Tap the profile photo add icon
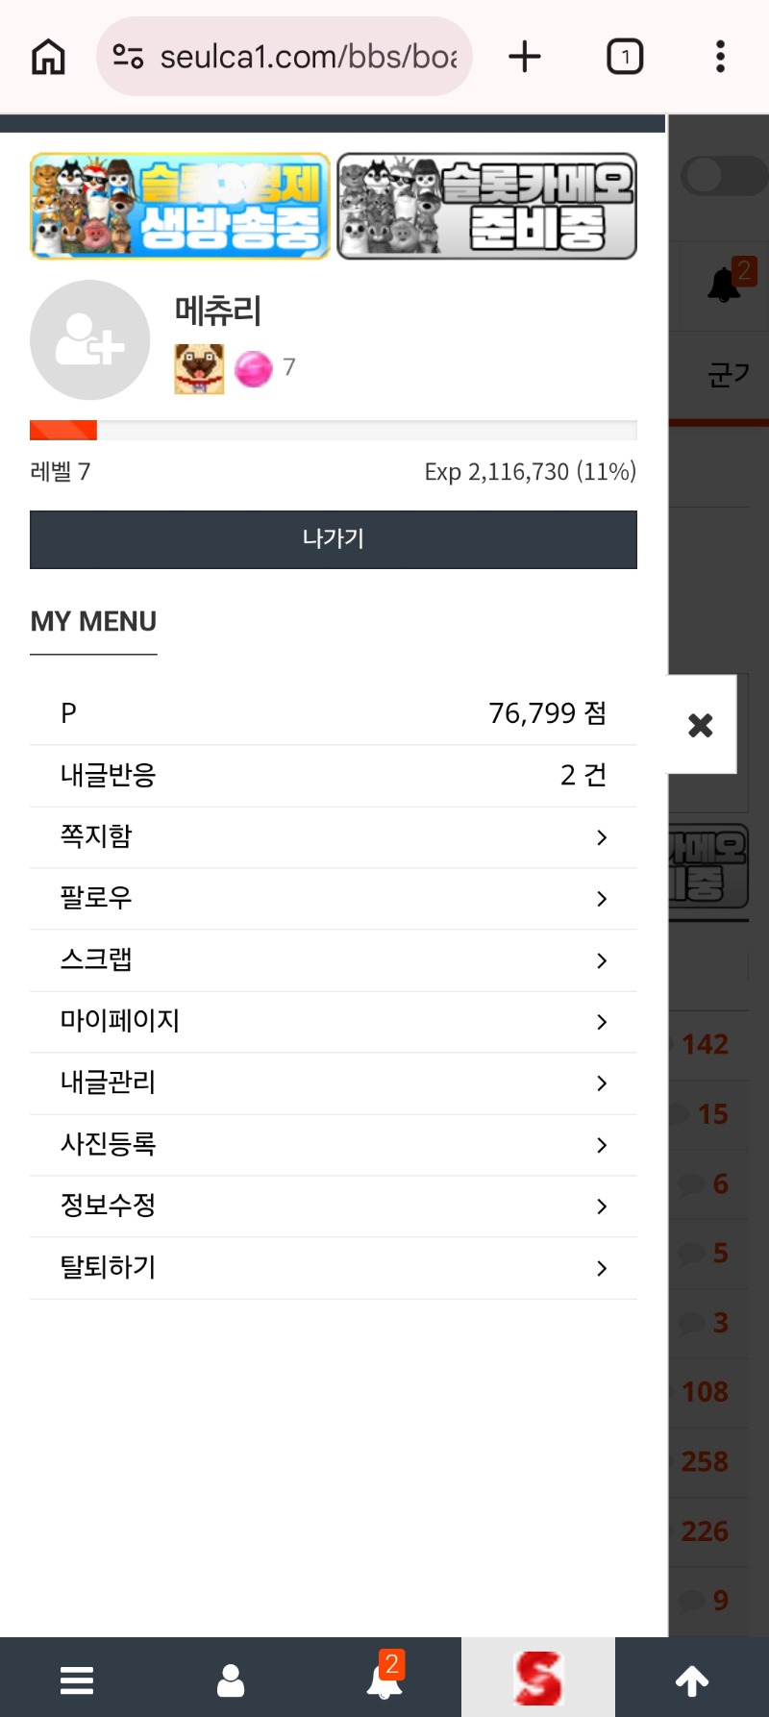The height and width of the screenshot is (1717, 769). tap(89, 339)
